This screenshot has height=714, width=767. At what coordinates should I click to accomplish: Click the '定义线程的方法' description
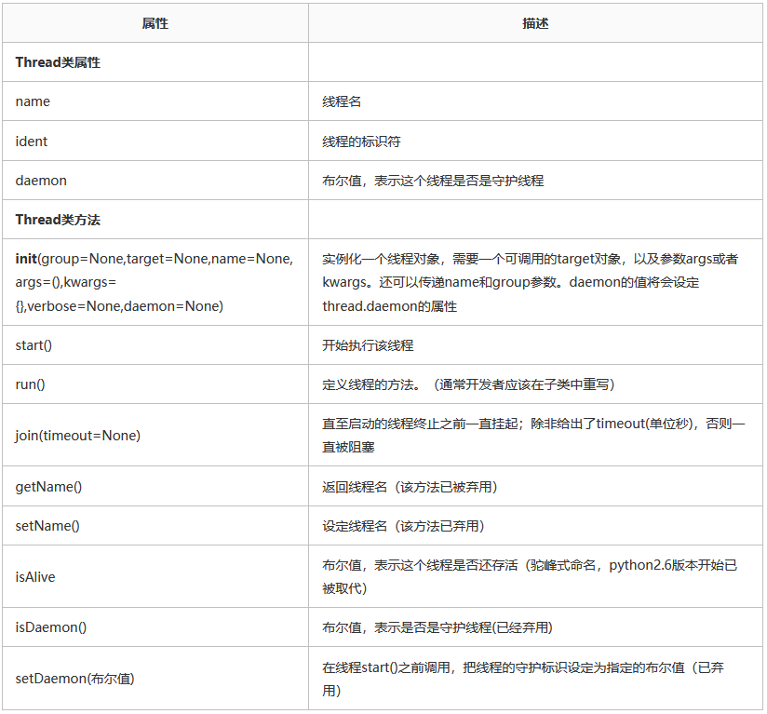(535, 384)
